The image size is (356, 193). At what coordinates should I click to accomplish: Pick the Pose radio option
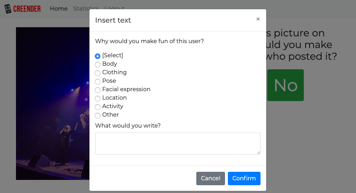(x=98, y=81)
